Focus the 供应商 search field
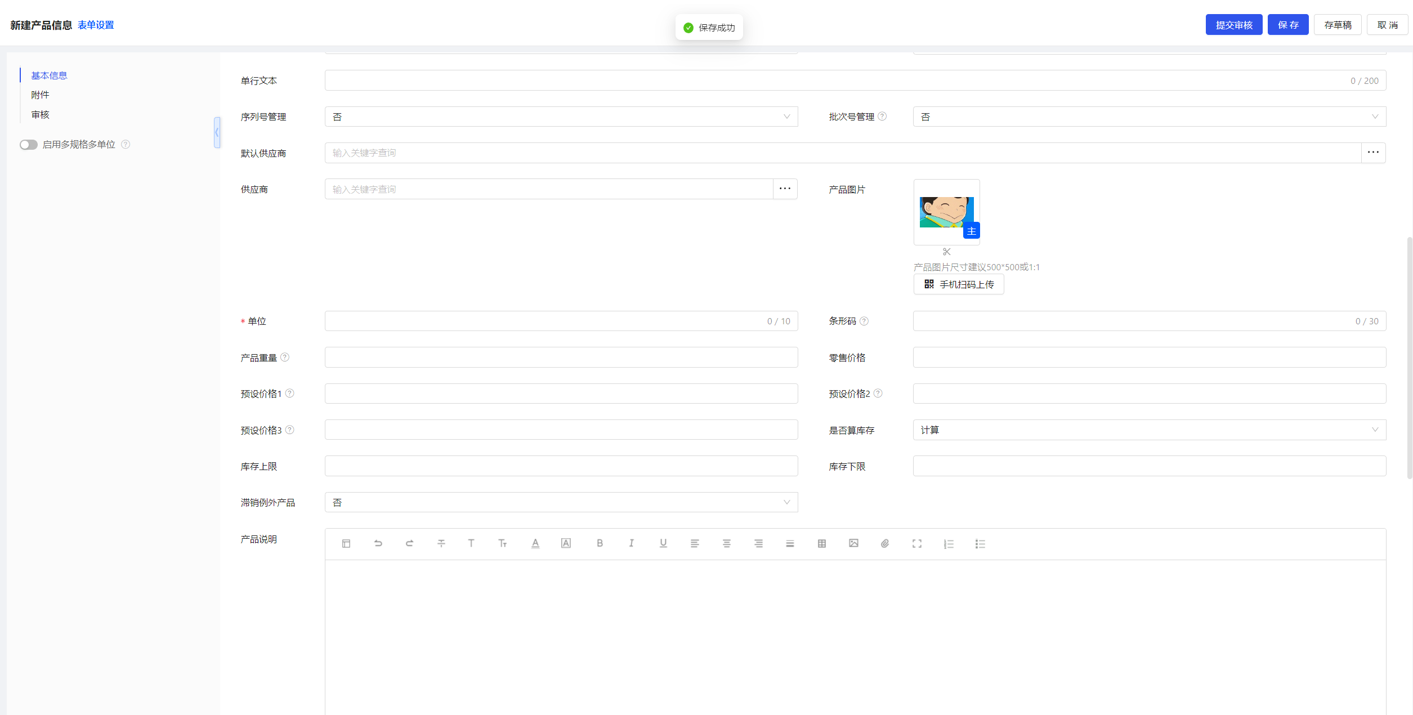The height and width of the screenshot is (715, 1413). (x=549, y=189)
